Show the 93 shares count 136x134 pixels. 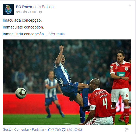click(x=80, y=130)
